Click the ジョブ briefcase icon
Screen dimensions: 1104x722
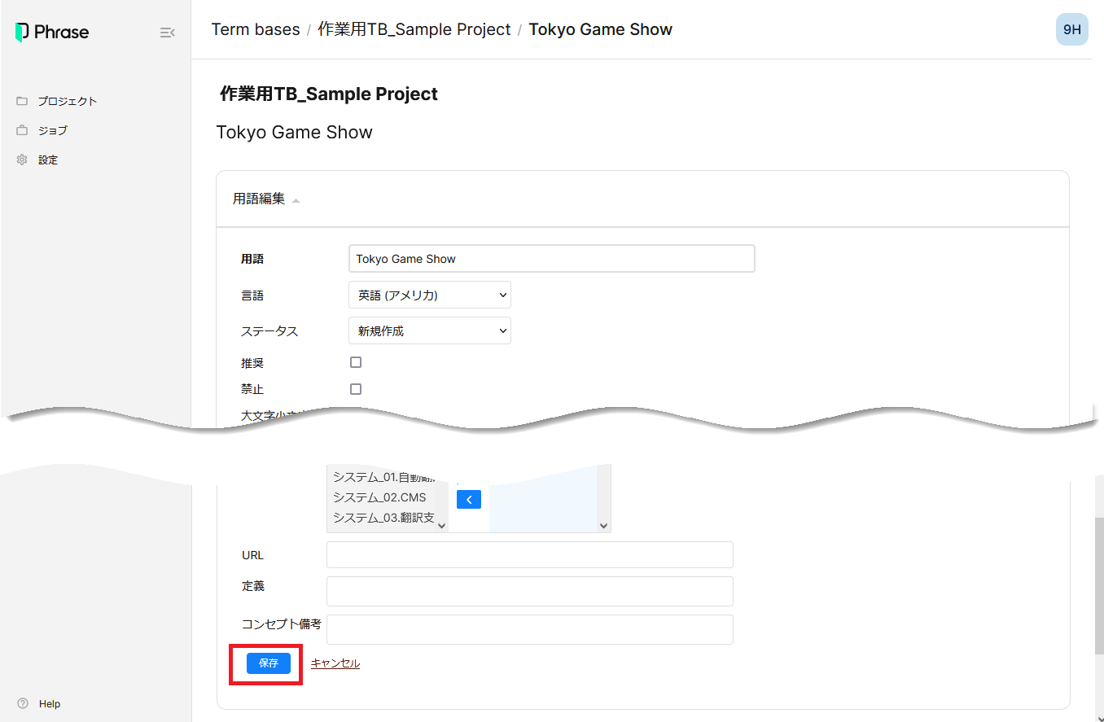click(22, 130)
